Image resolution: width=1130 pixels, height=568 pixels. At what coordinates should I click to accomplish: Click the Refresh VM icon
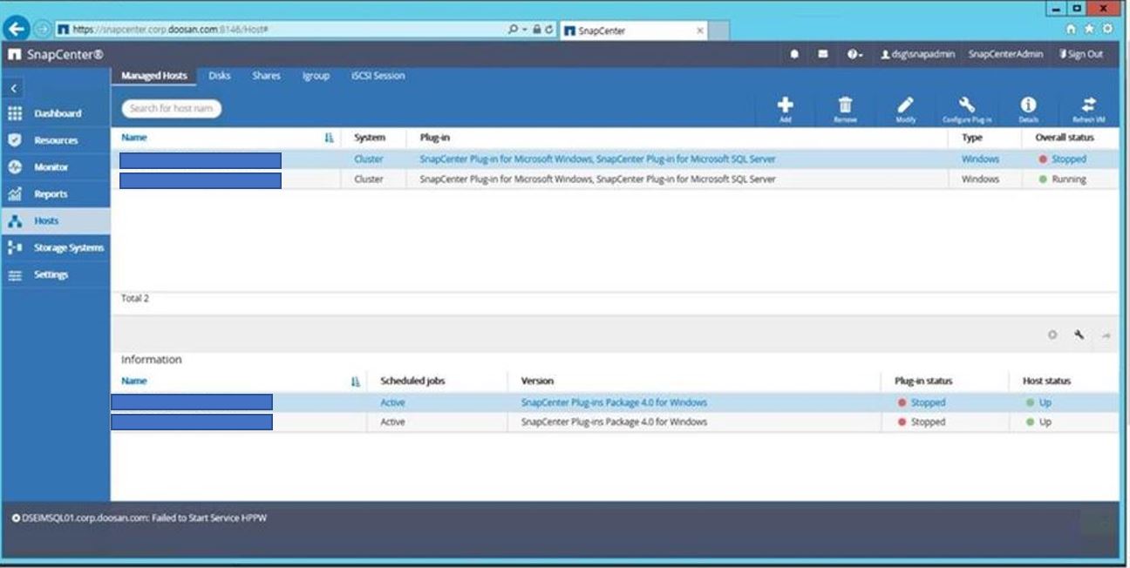pos(1088,106)
